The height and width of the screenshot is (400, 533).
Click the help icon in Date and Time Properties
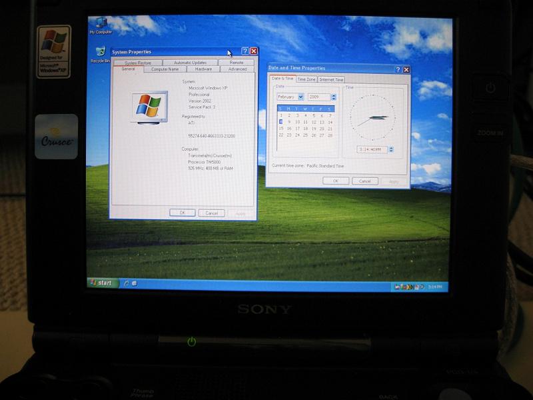398,69
